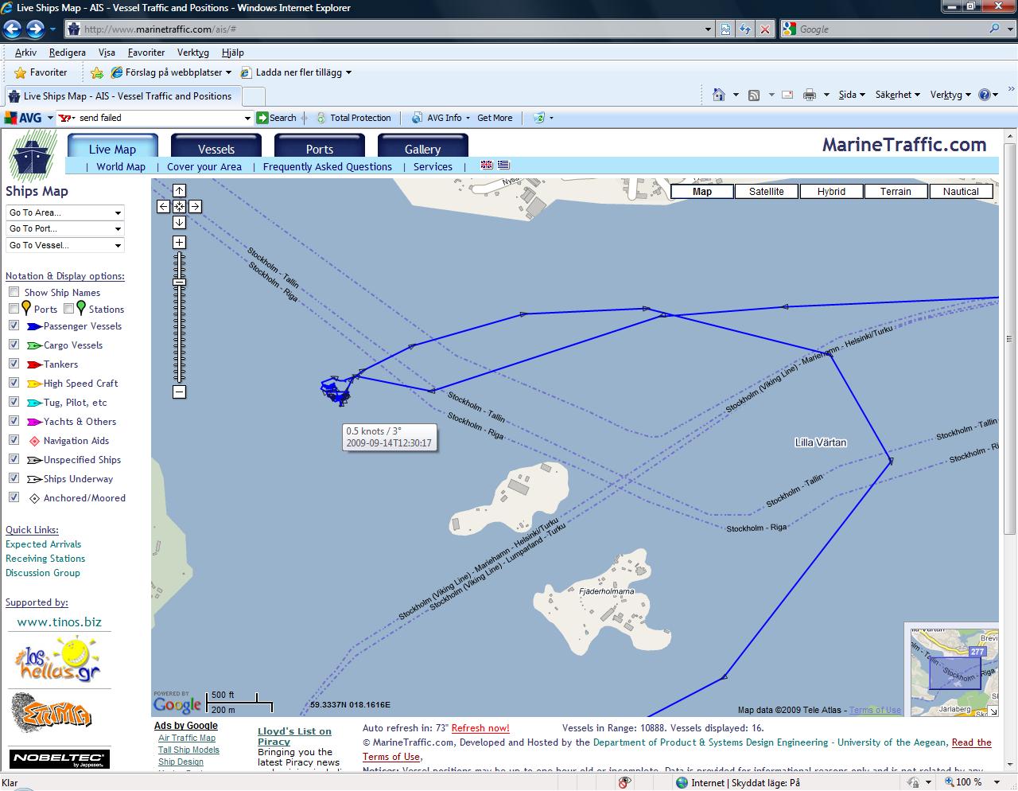This screenshot has height=791, width=1018.
Task: Click the page vertical scrollbar
Action: (1010, 338)
